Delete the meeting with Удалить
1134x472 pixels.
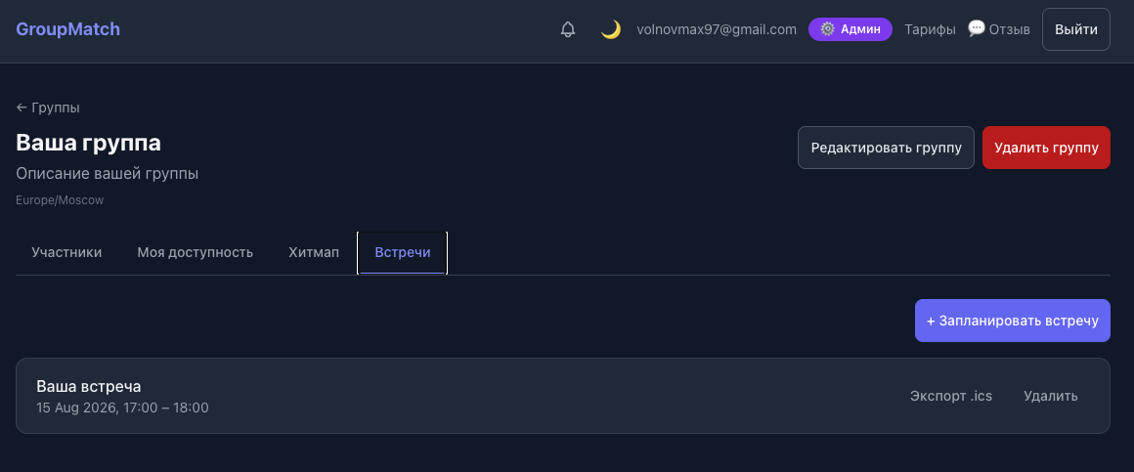point(1051,396)
